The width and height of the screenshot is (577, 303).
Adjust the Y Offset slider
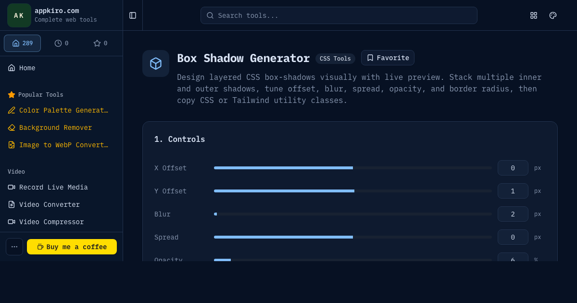point(353,191)
